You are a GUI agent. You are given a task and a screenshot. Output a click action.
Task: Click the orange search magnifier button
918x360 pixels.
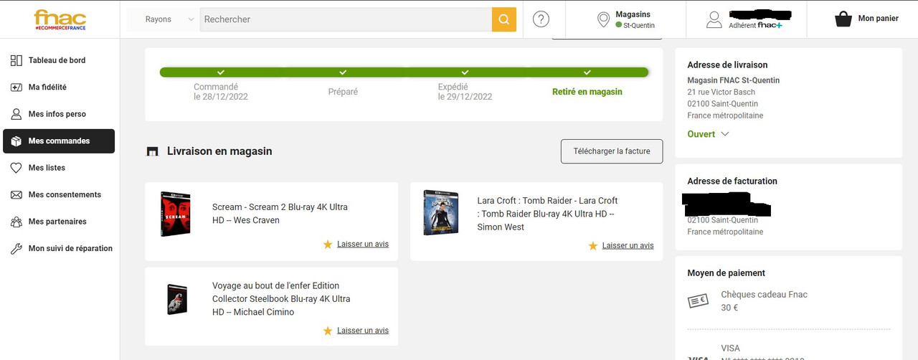(x=503, y=19)
